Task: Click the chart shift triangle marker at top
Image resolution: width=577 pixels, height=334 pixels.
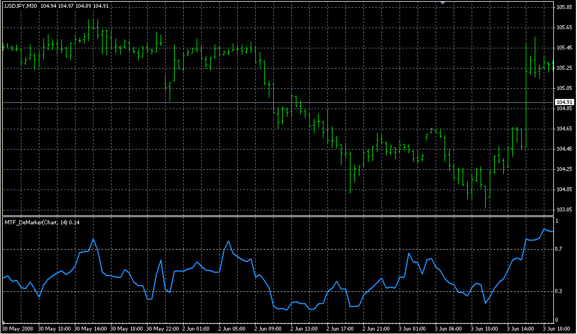Action: click(443, 3)
